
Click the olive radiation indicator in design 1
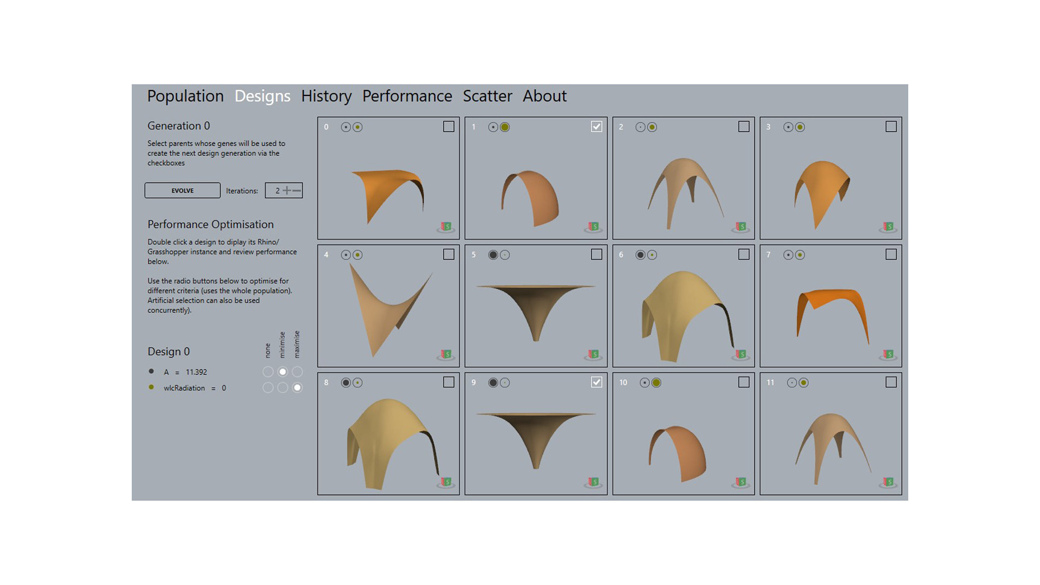pyautogui.click(x=505, y=127)
